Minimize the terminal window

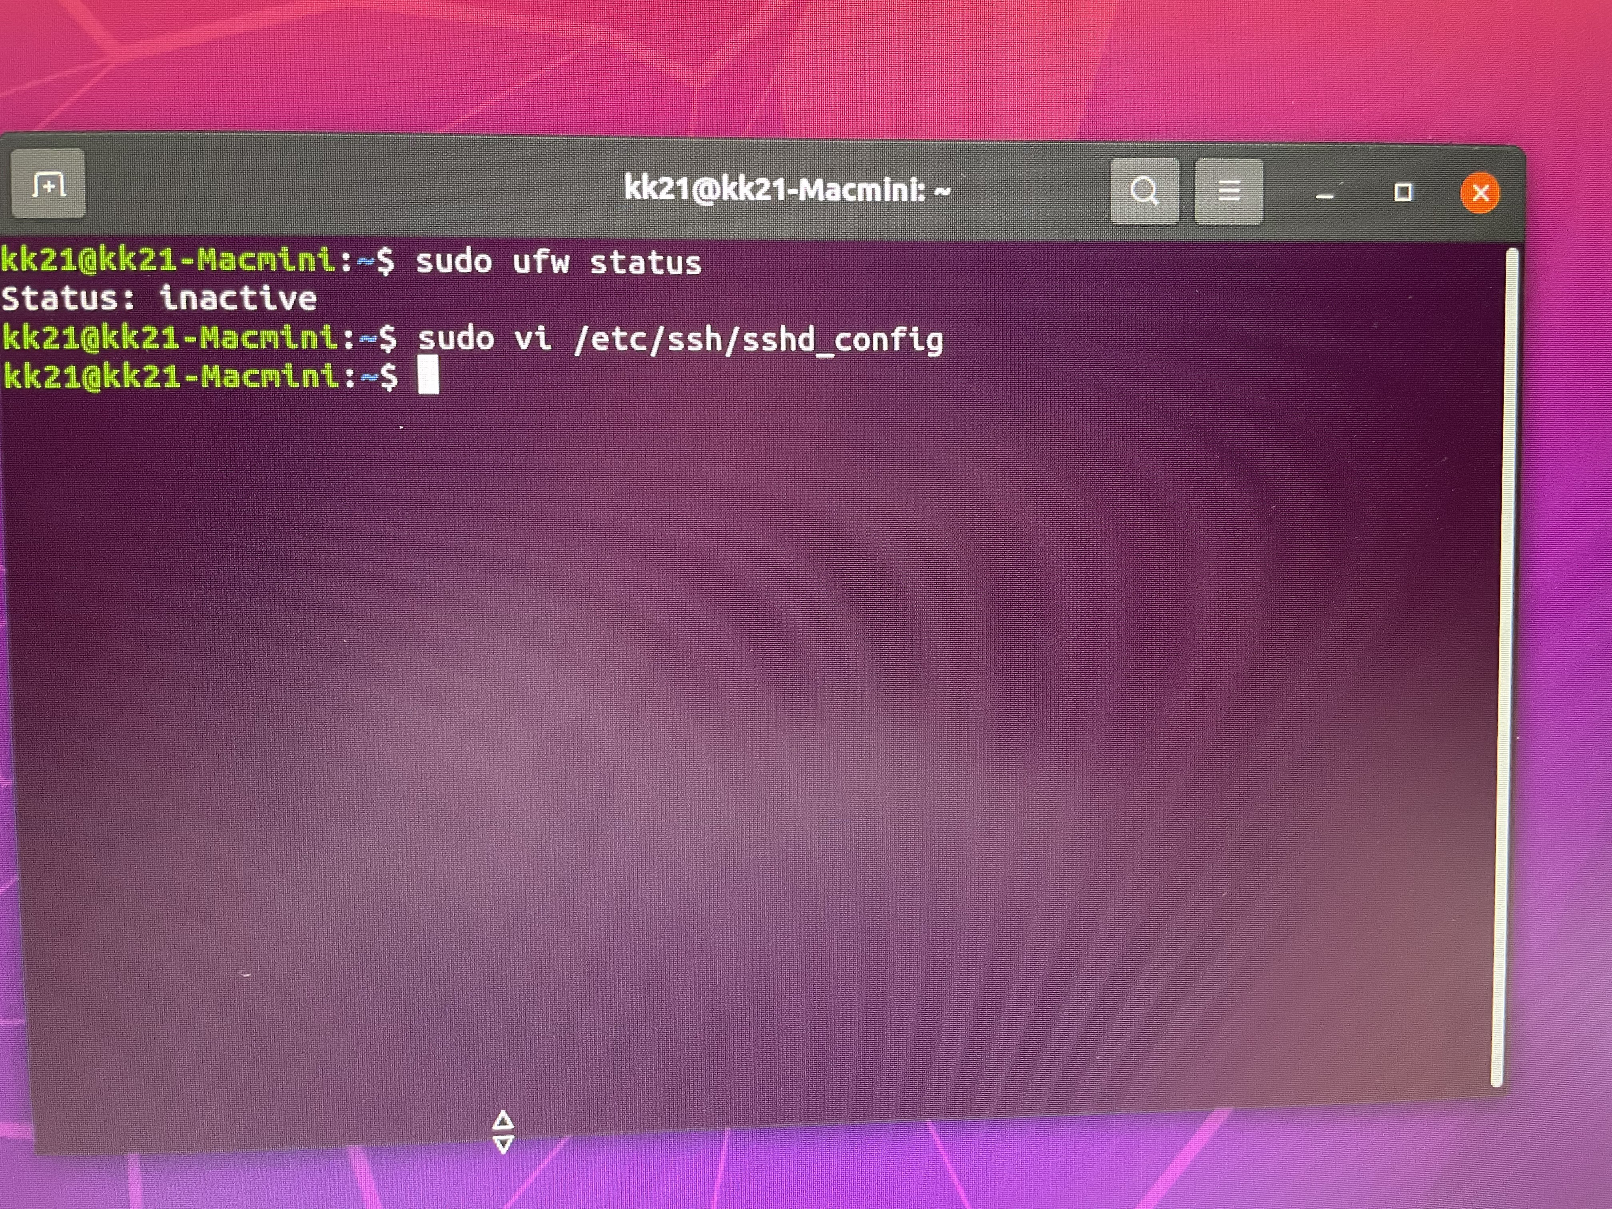tap(1324, 194)
